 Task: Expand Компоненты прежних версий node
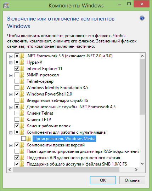pyautogui.click(x=11, y=146)
